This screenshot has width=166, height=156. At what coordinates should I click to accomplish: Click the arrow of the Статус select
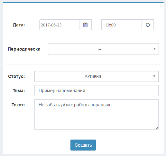pos(154,76)
